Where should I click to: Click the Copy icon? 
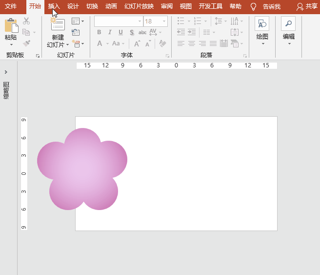26,32
